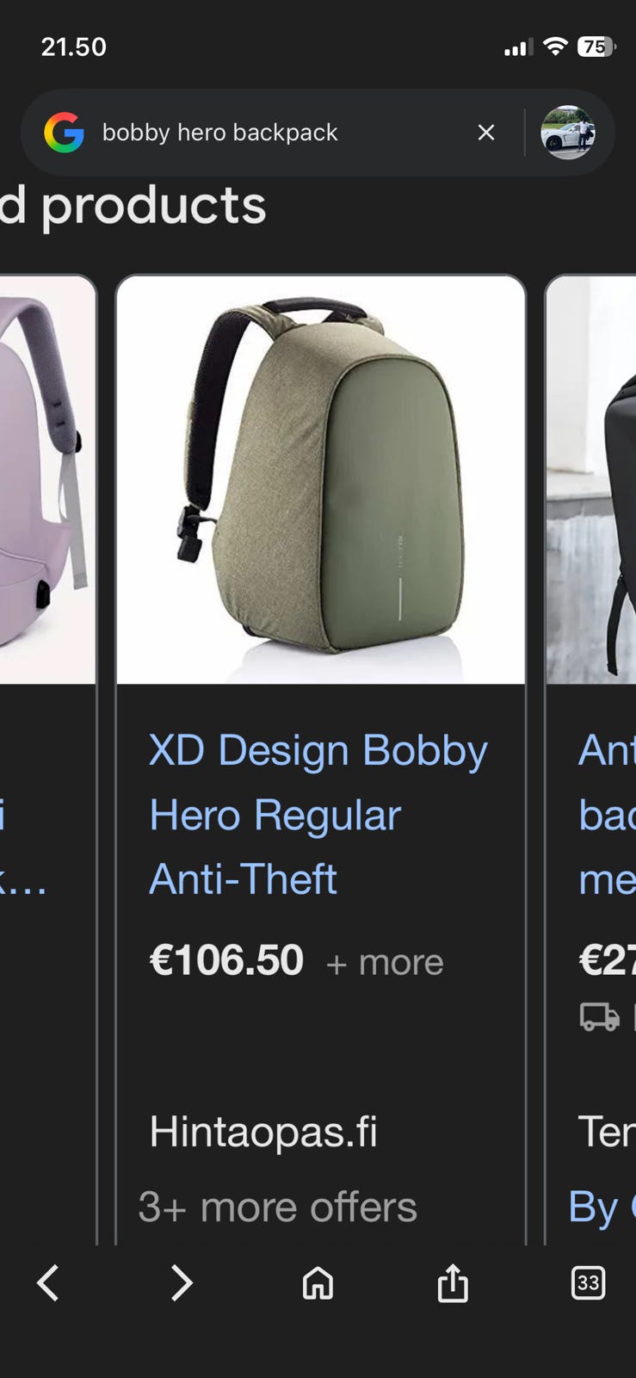The width and height of the screenshot is (636, 1378).
Task: Expand '3+ more offers'
Action: 278,1207
